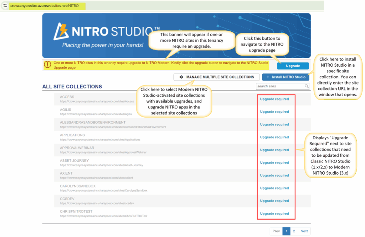This screenshot has height=237, width=365.
Task: Click the ALL SITE COLLECTIONS heading
Action: coord(72,87)
